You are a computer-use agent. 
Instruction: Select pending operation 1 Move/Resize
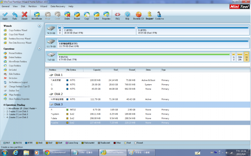22,108
